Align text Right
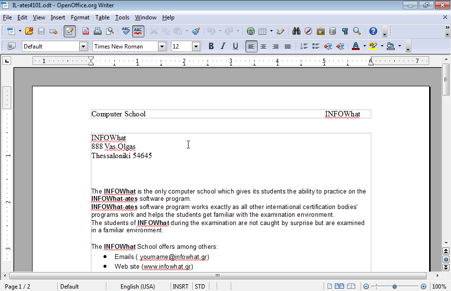Viewport: 451px width, 291px height. click(x=275, y=46)
